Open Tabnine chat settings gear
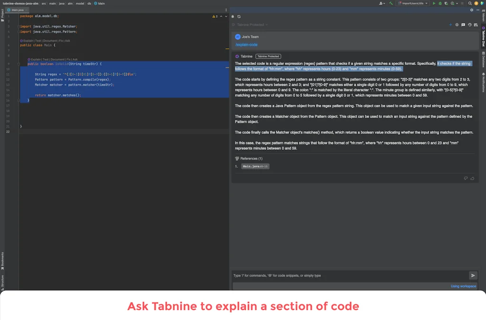 click(x=457, y=24)
